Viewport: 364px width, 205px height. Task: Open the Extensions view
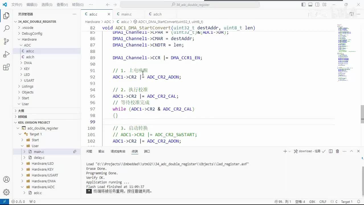click(x=6, y=67)
